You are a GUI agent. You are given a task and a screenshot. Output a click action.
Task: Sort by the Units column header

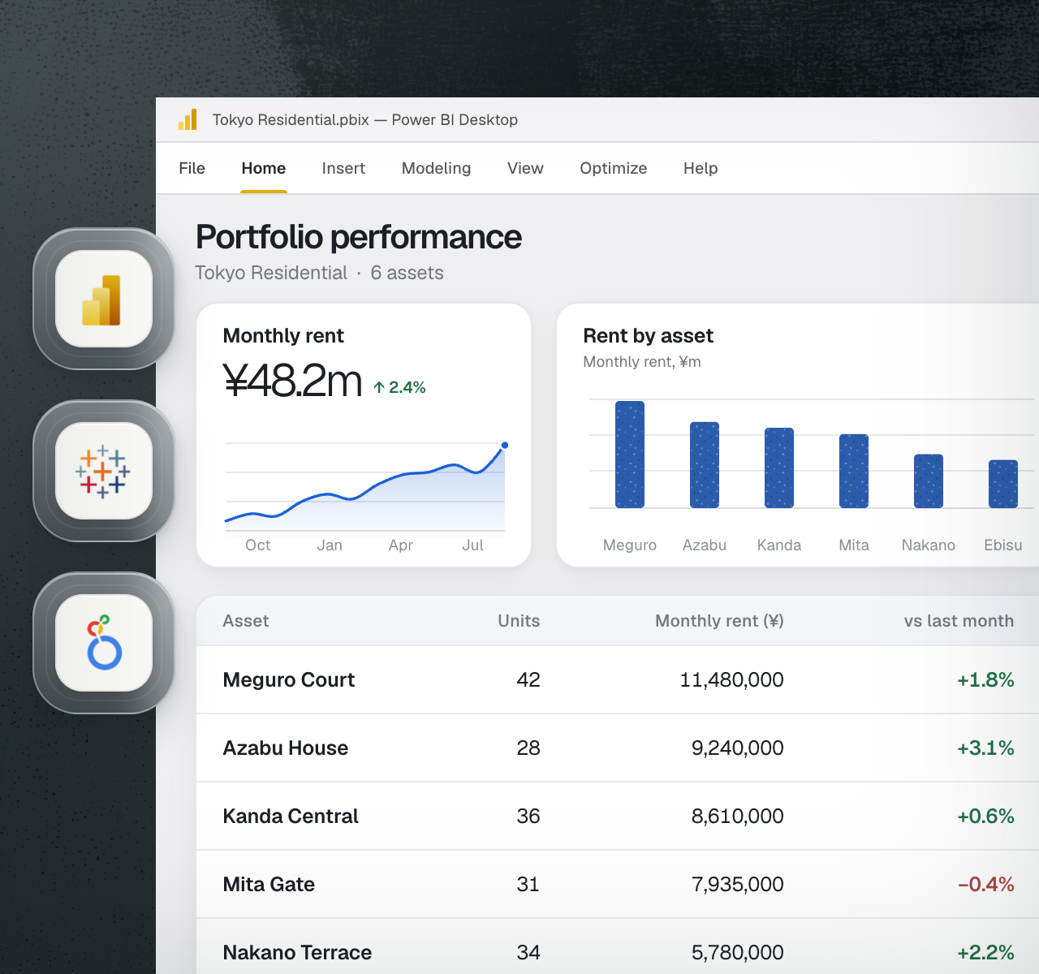click(519, 621)
